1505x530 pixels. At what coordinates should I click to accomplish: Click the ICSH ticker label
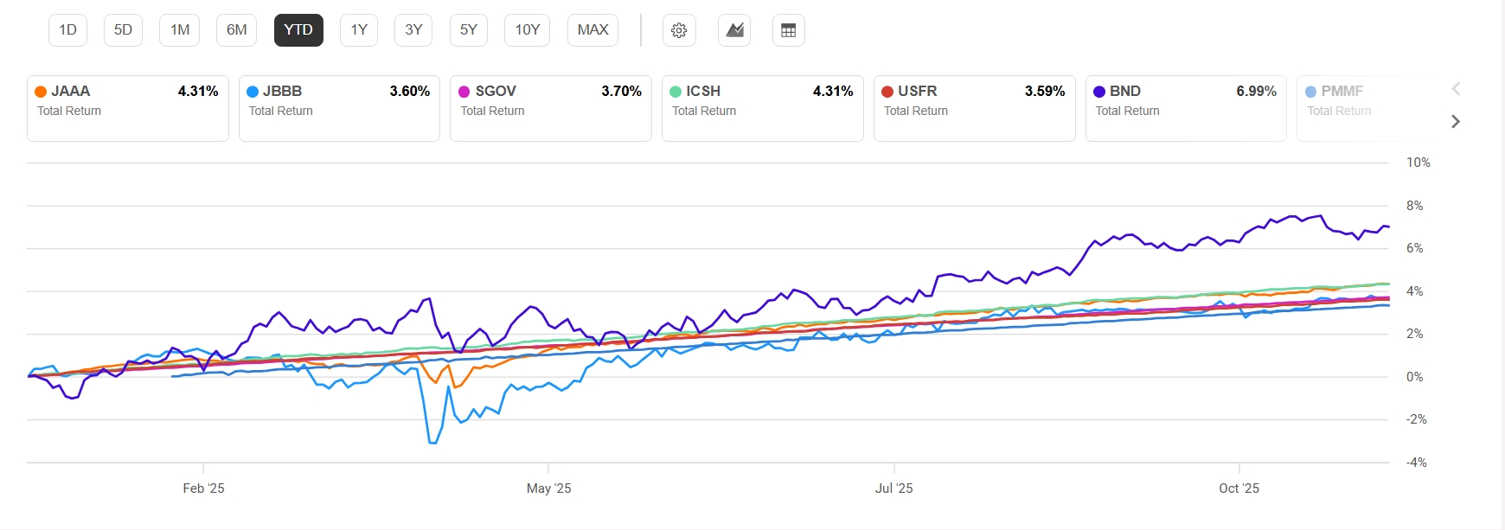point(702,91)
